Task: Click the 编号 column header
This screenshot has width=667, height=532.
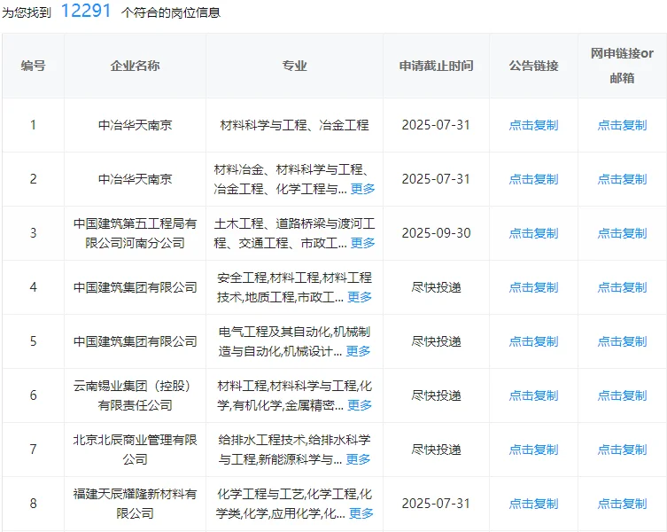Action: 33,66
